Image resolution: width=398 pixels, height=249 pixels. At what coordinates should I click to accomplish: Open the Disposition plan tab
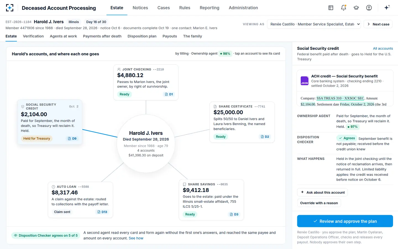pyautogui.click(x=142, y=36)
